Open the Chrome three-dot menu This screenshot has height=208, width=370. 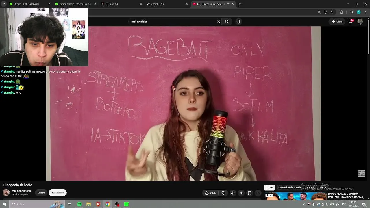(x=366, y=12)
